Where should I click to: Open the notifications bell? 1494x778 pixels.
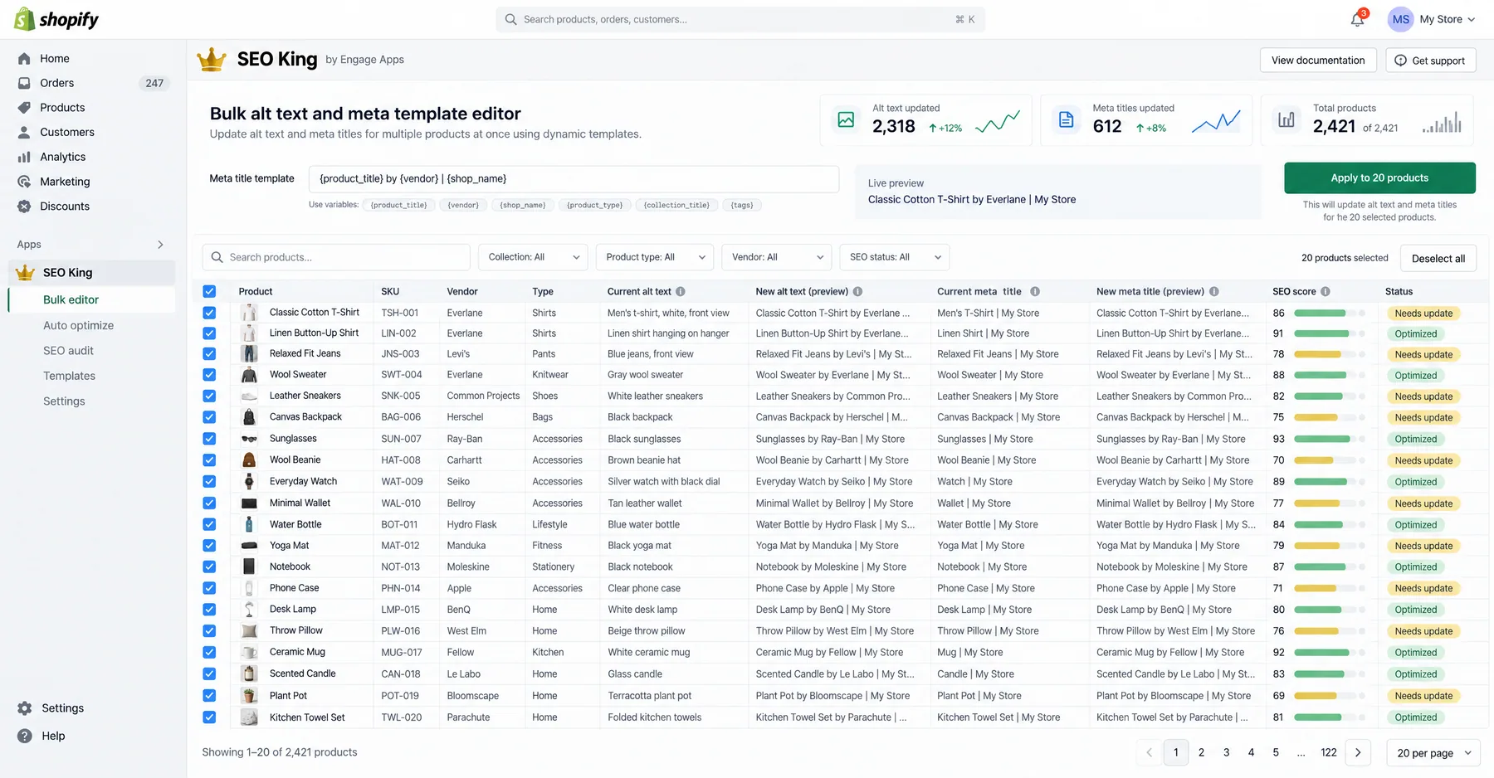(1357, 19)
